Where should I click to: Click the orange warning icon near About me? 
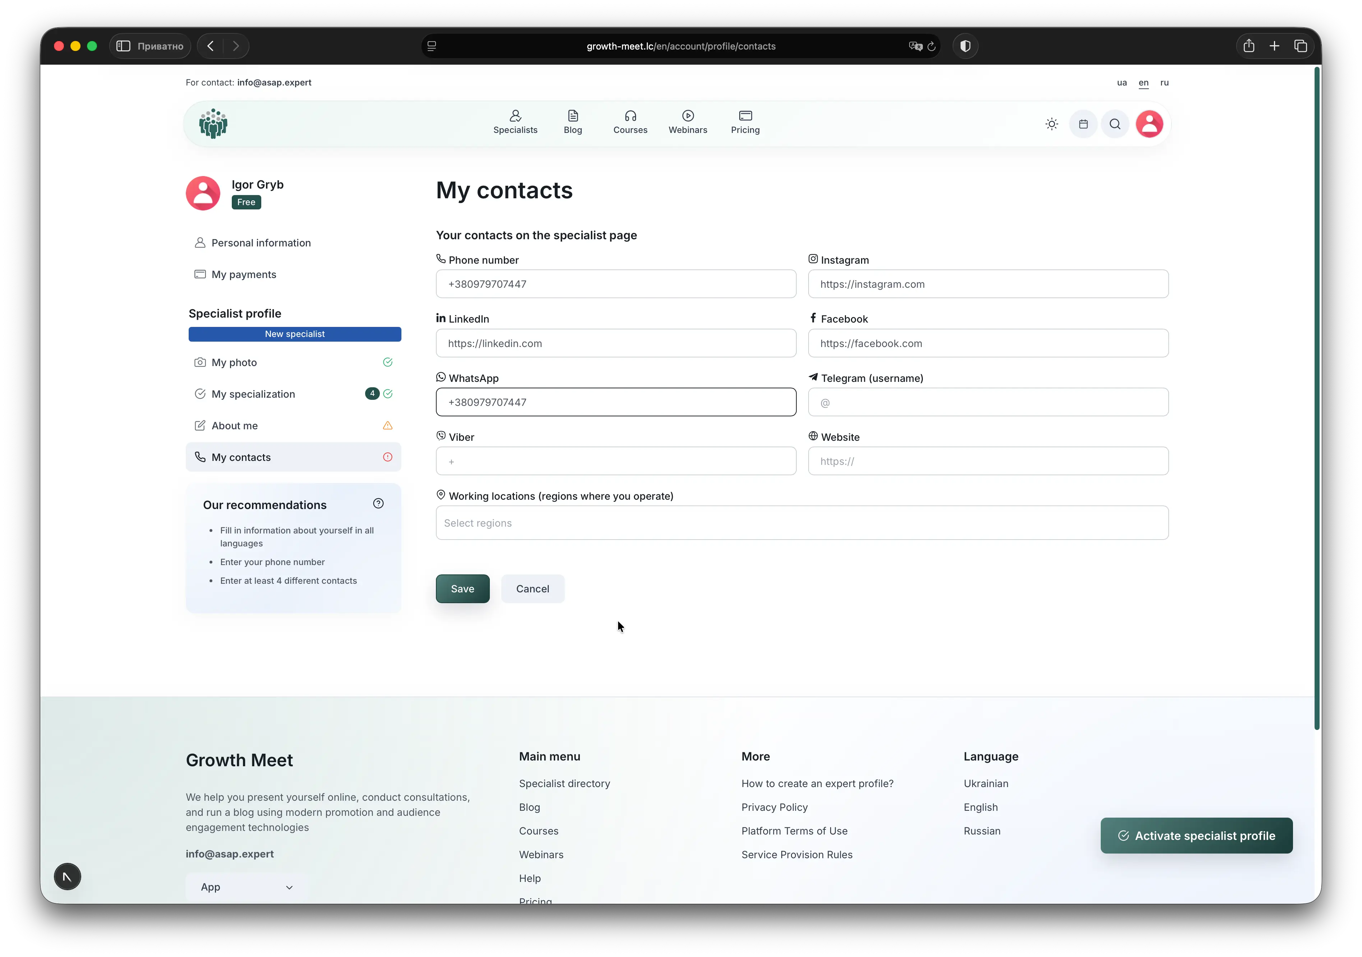point(387,425)
